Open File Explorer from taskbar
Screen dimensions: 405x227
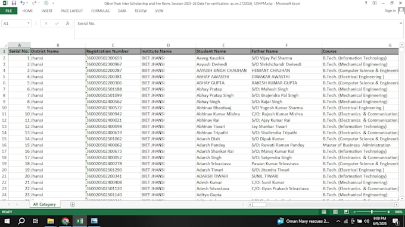51,221
